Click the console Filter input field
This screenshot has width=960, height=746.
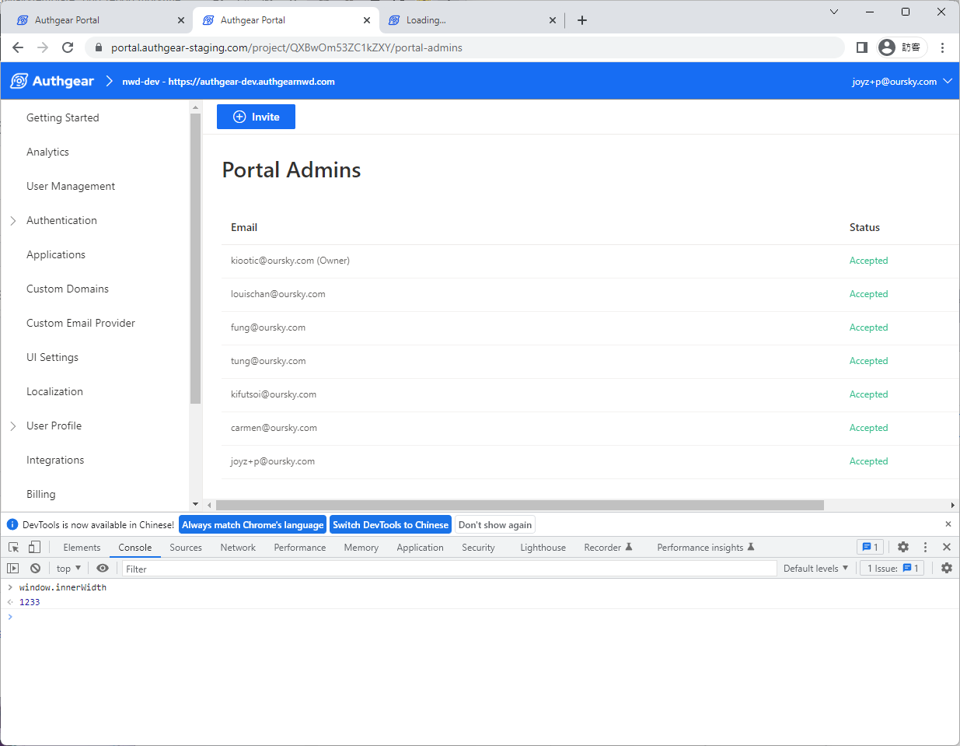coord(449,569)
